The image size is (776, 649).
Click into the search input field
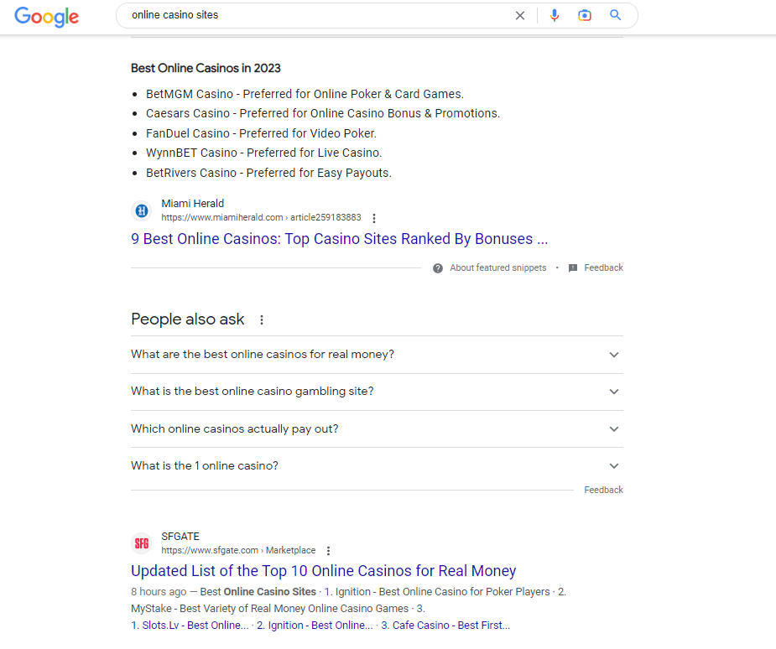coord(317,15)
